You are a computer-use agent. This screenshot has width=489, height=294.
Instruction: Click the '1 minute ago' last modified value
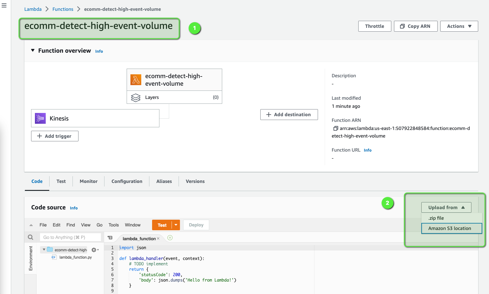click(346, 106)
